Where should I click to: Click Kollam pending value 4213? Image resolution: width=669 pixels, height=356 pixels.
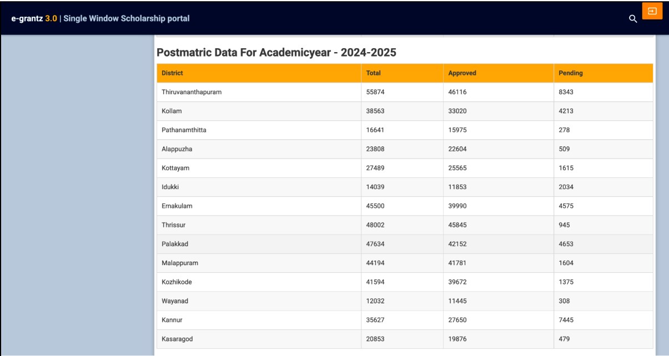click(x=566, y=111)
